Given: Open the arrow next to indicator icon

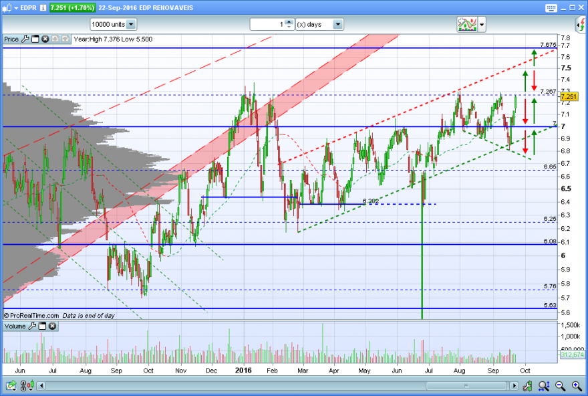Looking at the screenshot, I should [x=482, y=25].
